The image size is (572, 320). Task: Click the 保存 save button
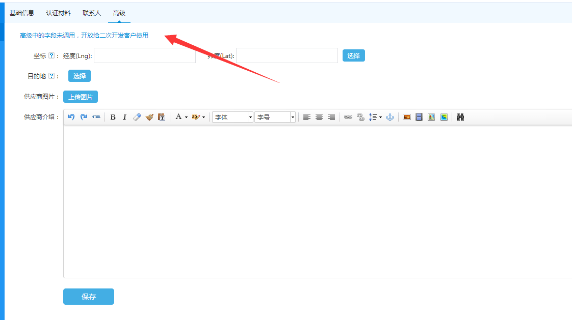[x=89, y=297]
